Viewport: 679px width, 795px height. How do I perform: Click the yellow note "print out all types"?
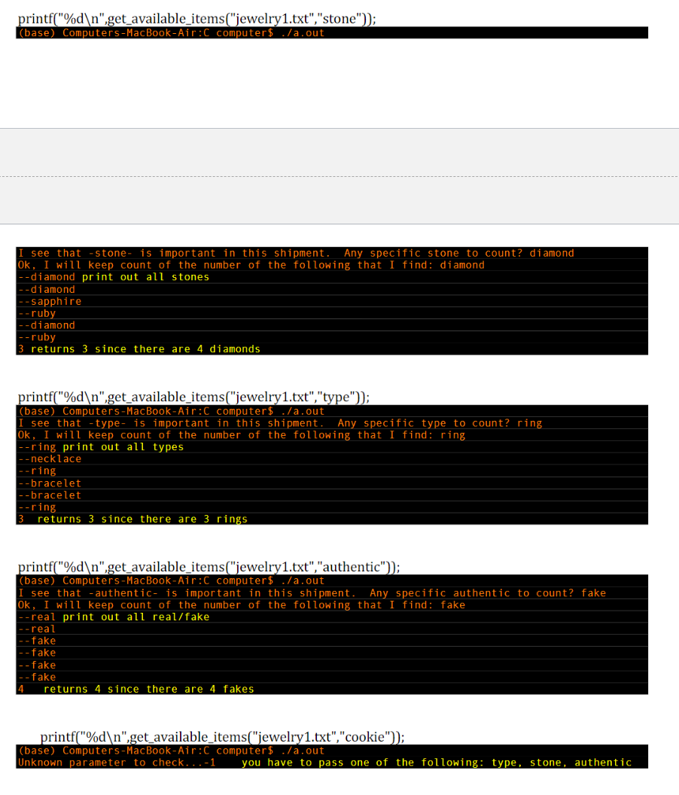123,447
